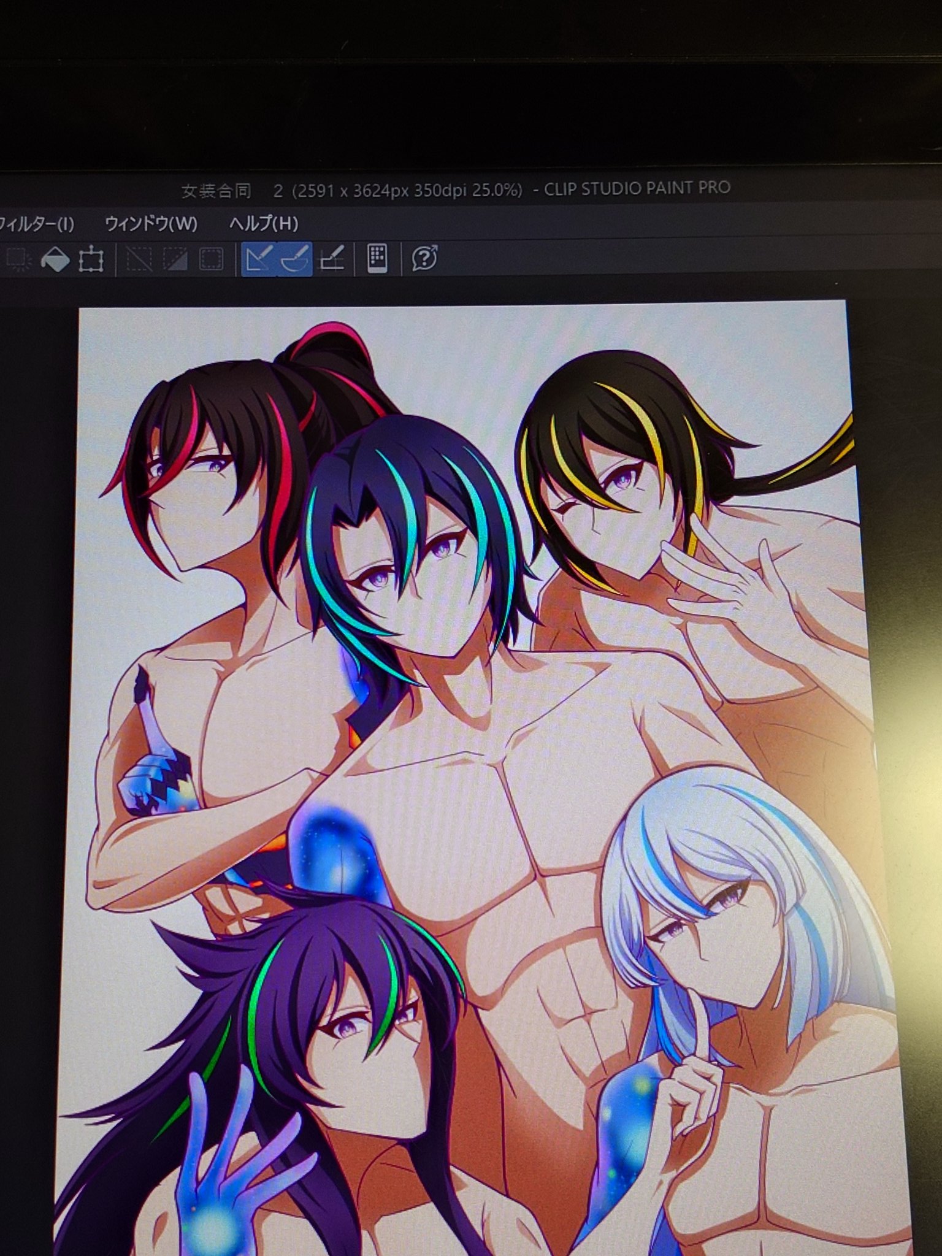Click the title text 'CLIP STUDIO PAINT PRO'

point(637,188)
